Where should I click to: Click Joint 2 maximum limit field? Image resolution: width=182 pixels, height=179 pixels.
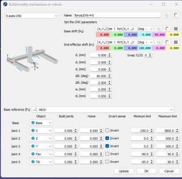pos(166,139)
